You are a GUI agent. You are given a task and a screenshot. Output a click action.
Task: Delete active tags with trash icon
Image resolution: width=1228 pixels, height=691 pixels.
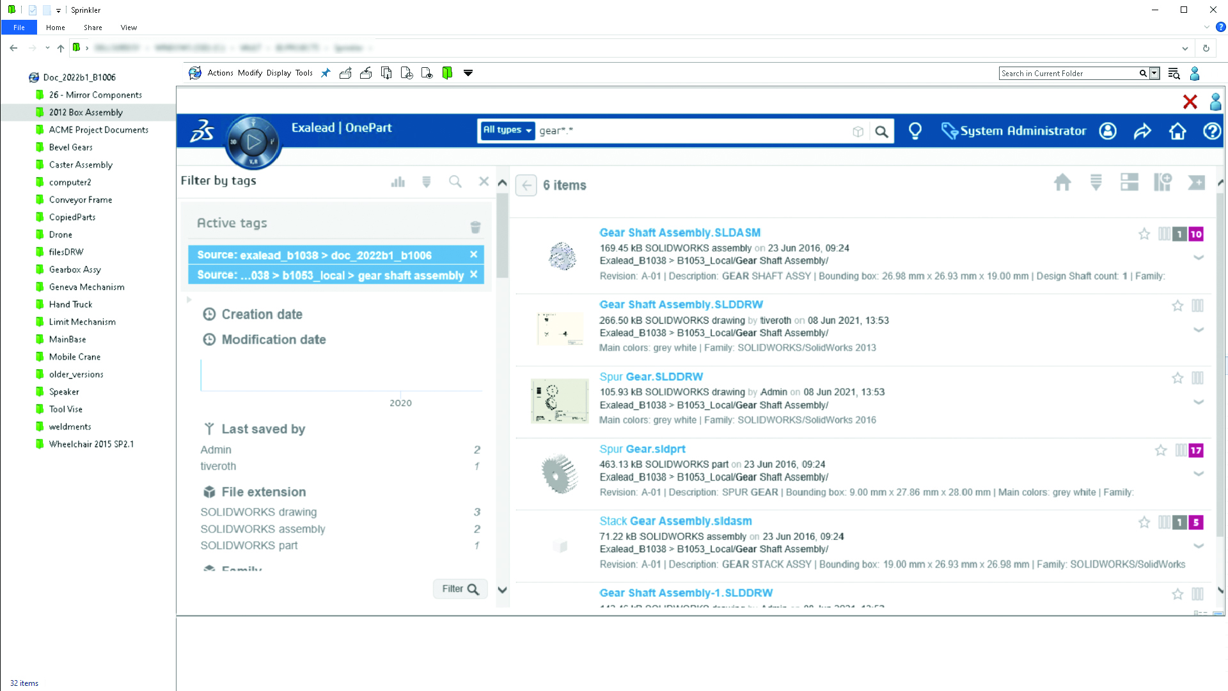click(475, 227)
